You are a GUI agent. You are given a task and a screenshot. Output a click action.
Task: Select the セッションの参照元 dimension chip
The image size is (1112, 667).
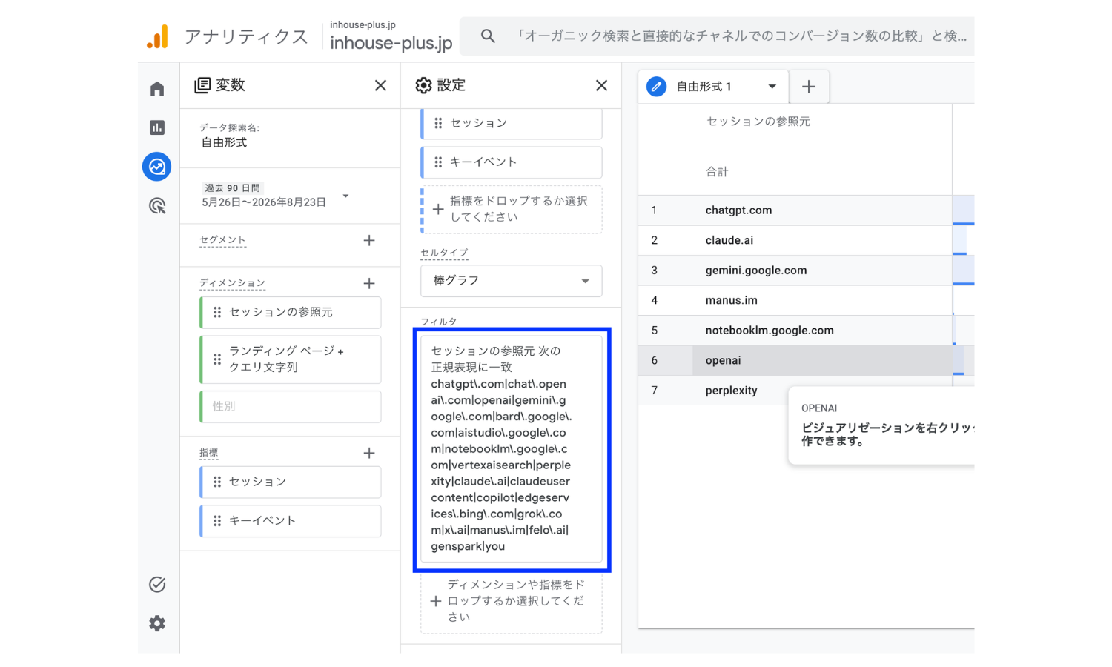291,313
